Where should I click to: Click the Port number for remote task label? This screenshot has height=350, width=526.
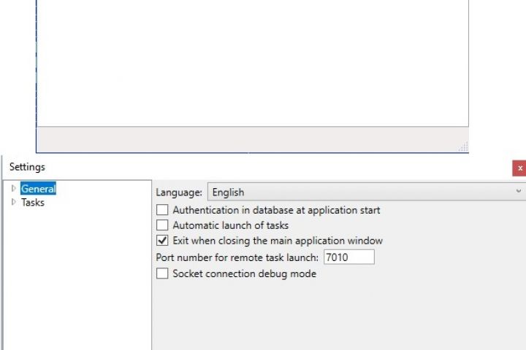point(237,257)
